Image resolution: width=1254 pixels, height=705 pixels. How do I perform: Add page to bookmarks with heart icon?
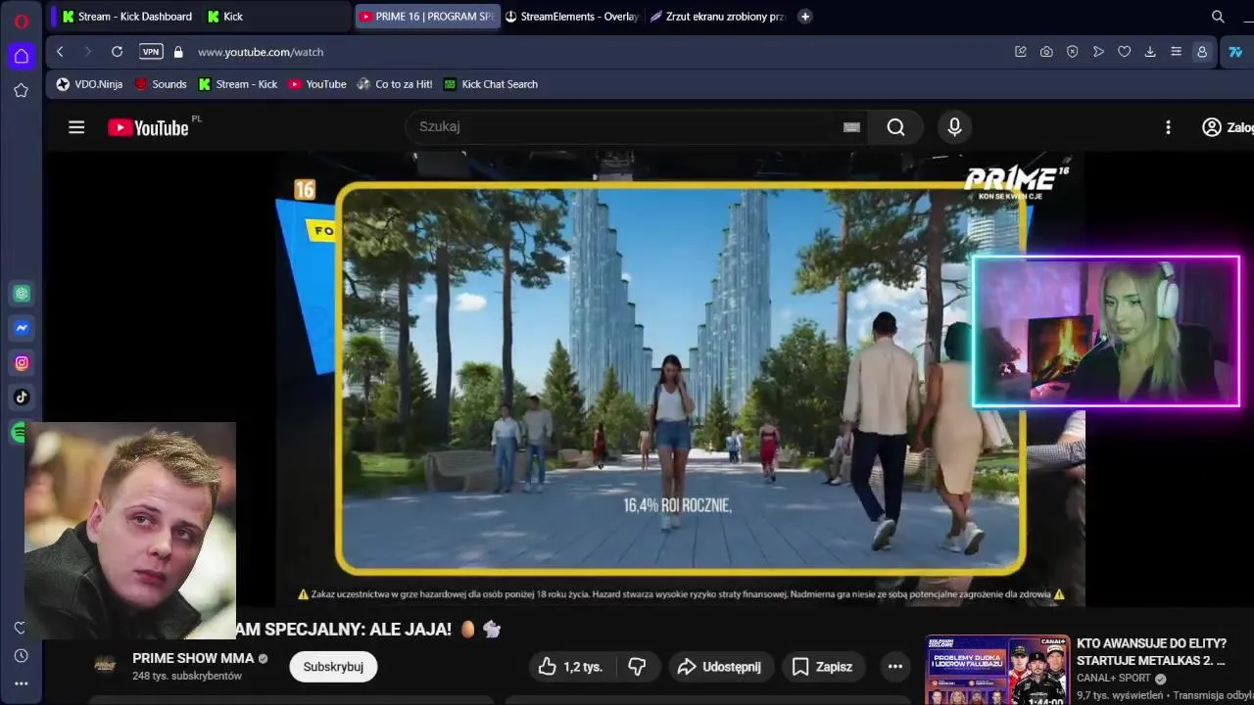(1125, 52)
